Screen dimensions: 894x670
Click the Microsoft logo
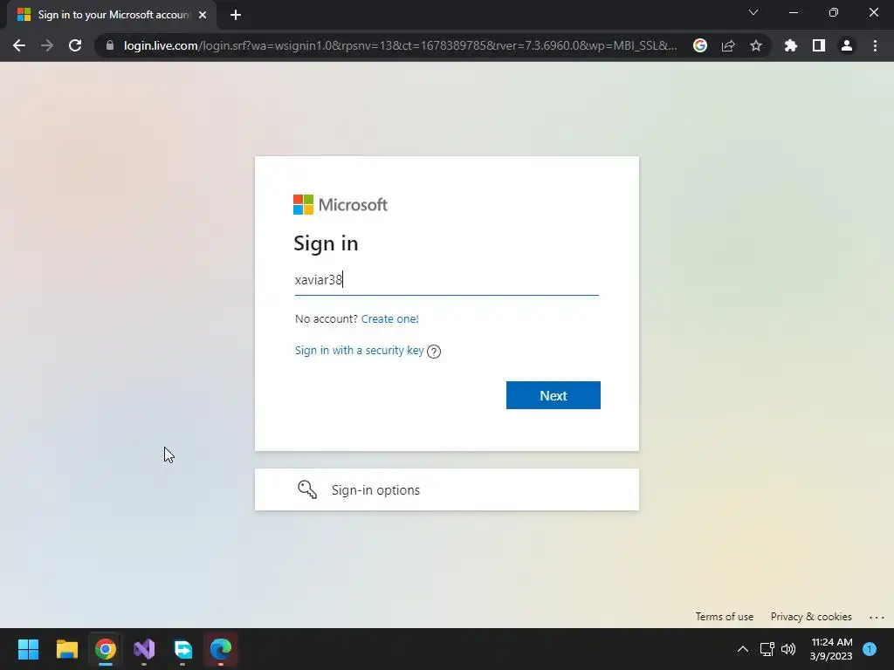(340, 204)
